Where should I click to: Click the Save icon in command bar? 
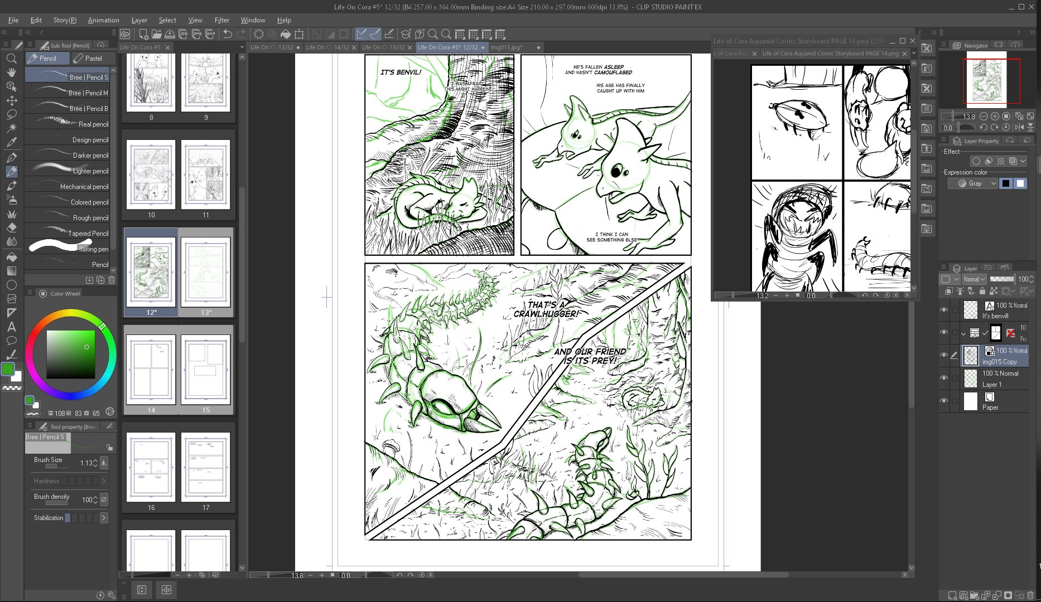click(x=170, y=34)
